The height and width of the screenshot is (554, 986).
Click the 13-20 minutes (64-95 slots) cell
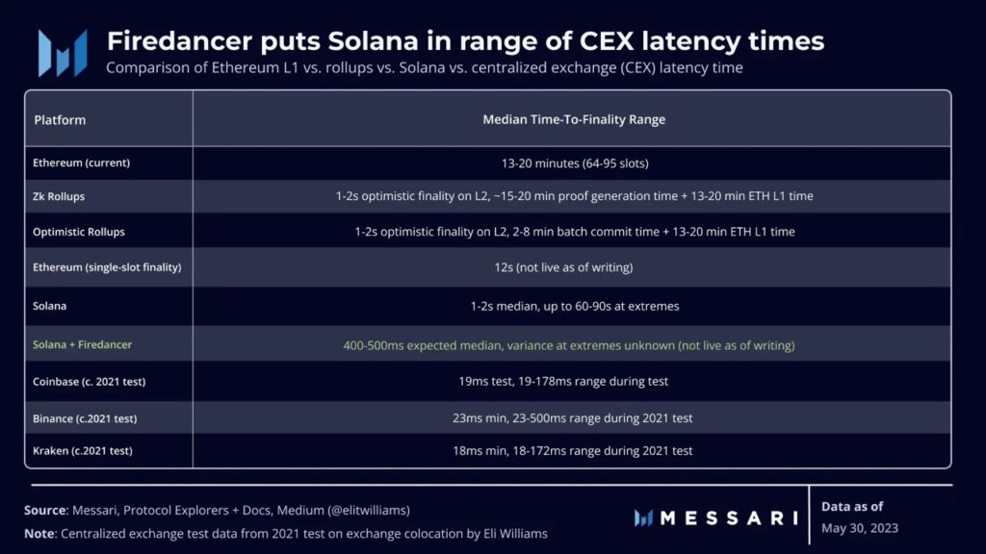coord(574,163)
